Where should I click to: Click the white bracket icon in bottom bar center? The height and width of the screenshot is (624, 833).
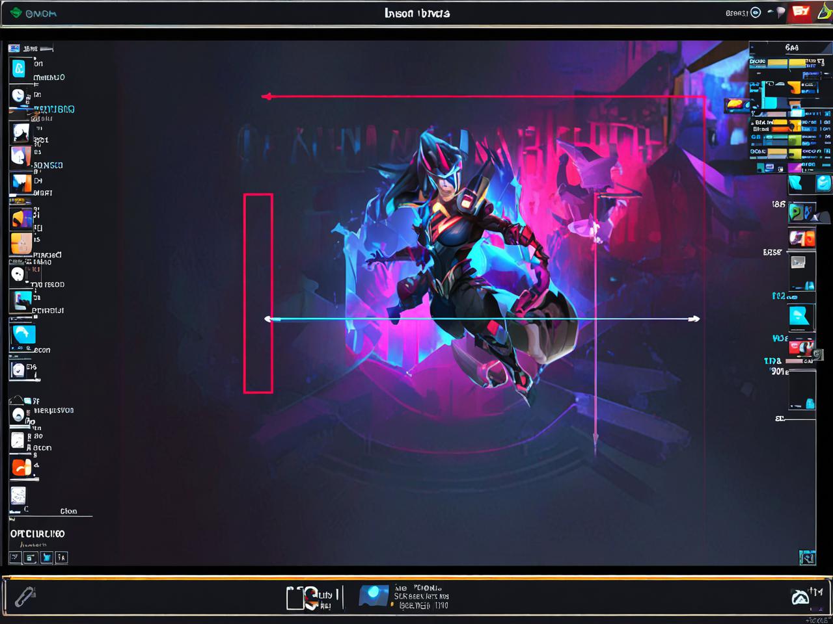[x=295, y=598]
